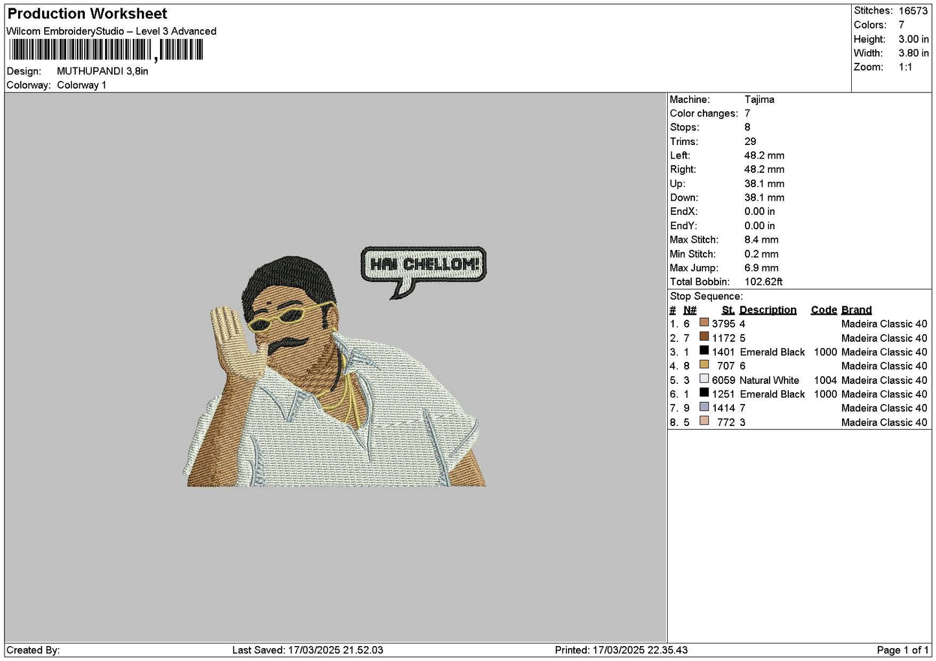Pick the Natural White swatch at 6059
This screenshot has width=936, height=661.
point(704,379)
